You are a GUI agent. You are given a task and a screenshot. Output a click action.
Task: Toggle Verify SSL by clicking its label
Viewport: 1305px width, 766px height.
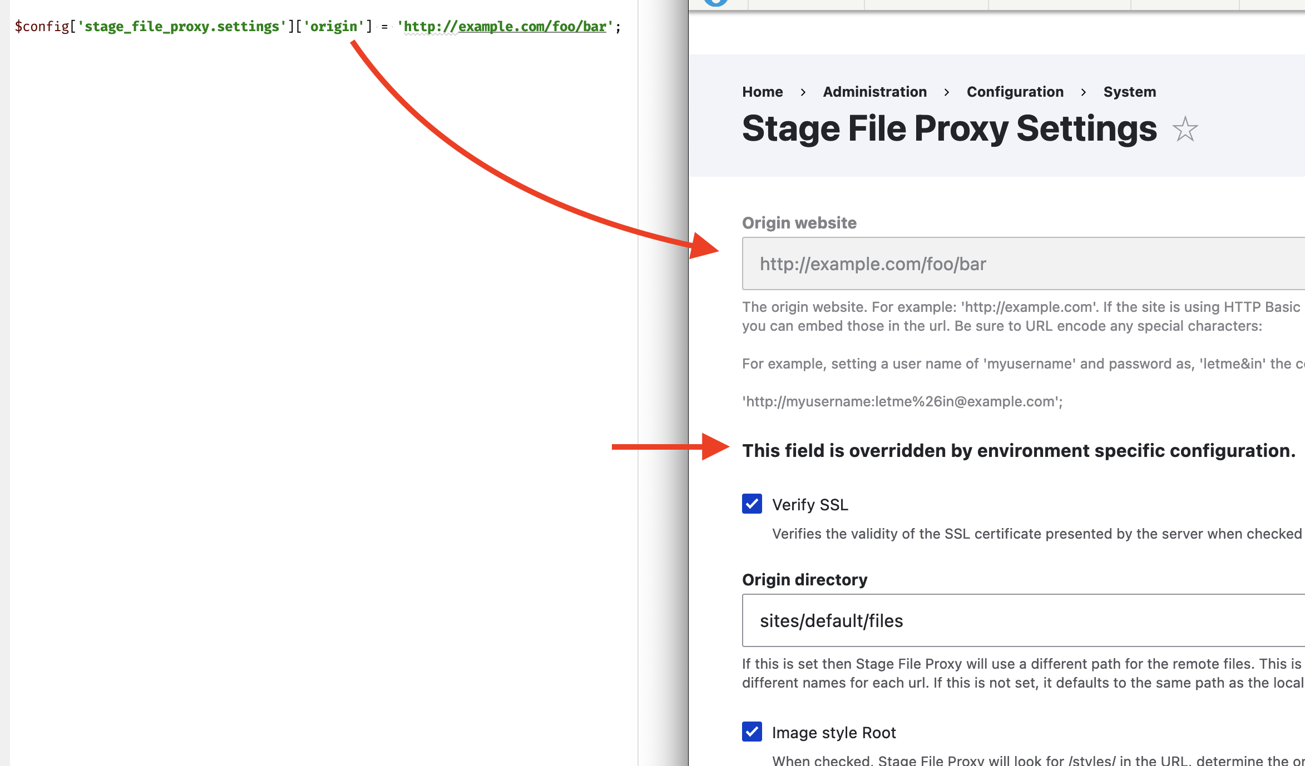pos(809,504)
